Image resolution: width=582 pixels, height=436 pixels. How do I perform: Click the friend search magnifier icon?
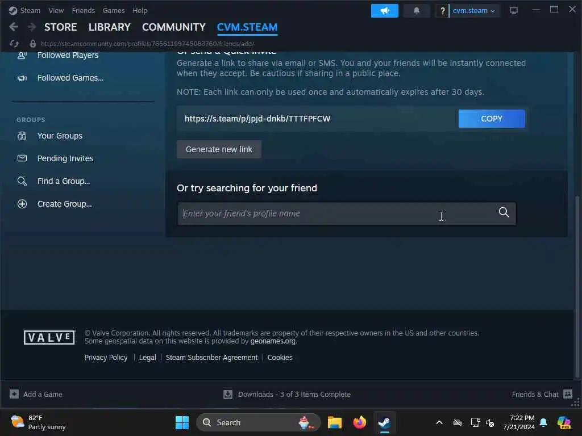(504, 212)
